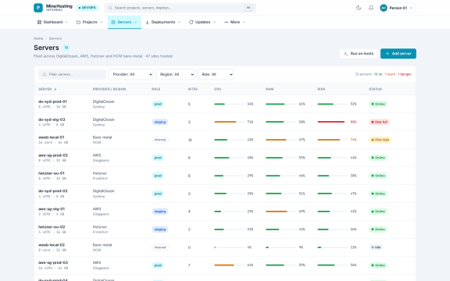Click staging role tag for do-syd-stg-03

pos(160,122)
